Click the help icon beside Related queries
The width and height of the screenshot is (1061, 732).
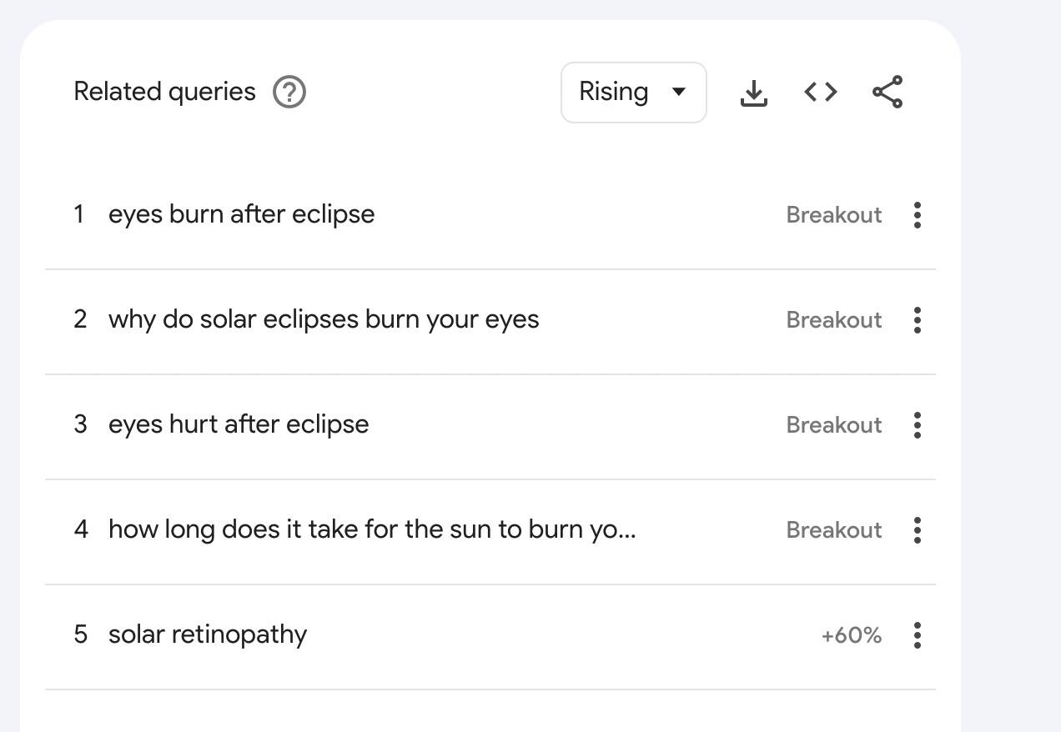click(289, 92)
